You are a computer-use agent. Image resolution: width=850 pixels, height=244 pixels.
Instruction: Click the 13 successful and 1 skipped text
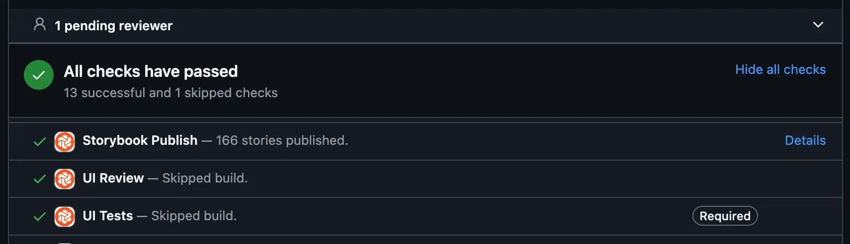[170, 93]
